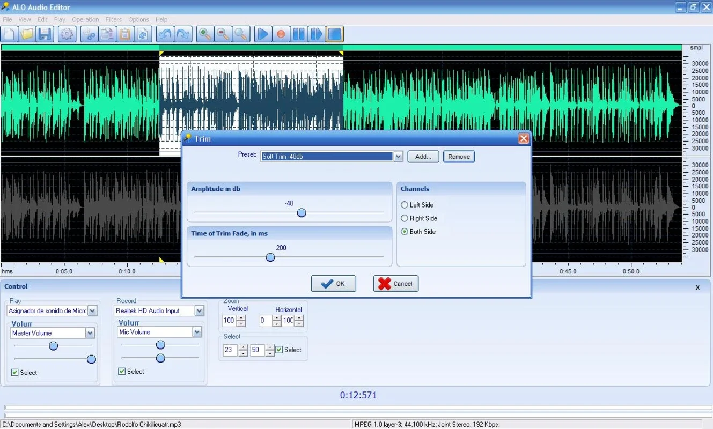
Task: Click the Add... preset button
Action: click(x=423, y=157)
